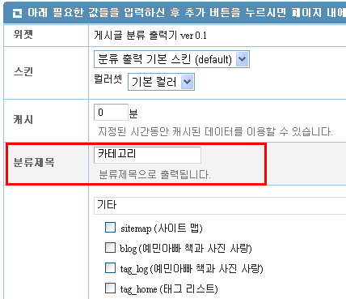The height and width of the screenshot is (299, 346).
Task: Click the 기본 컬러 colorset select box
Action: 161,82
